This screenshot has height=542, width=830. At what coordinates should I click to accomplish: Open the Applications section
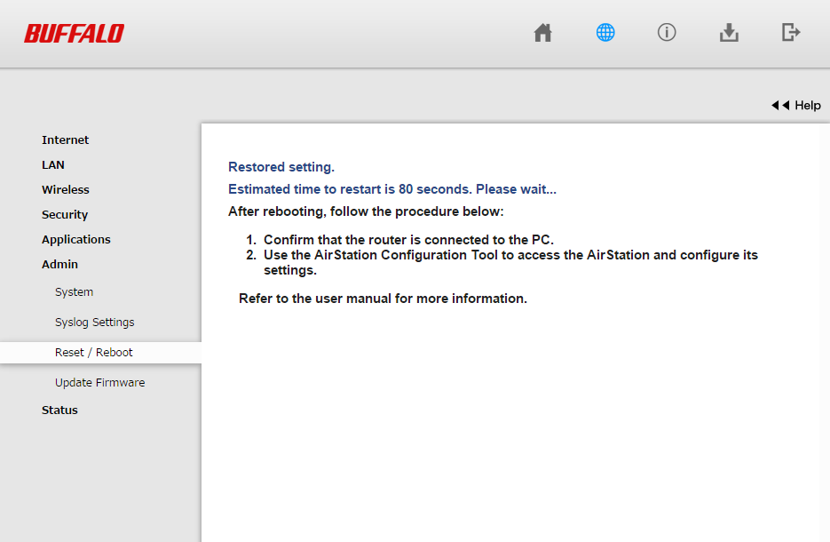76,239
